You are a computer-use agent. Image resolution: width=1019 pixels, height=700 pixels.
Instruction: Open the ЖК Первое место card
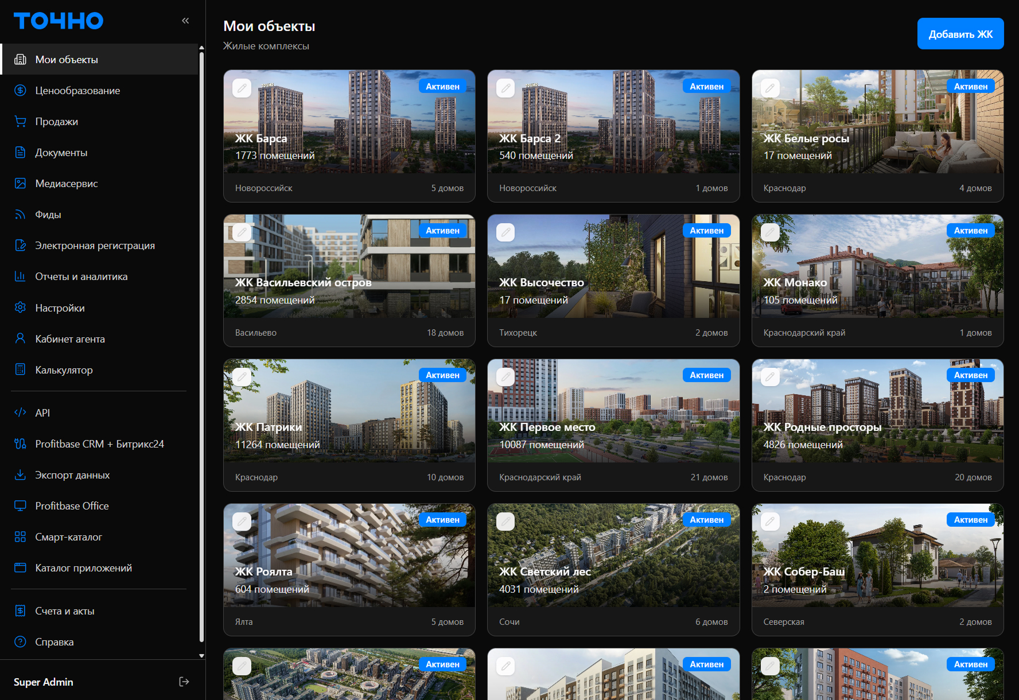coord(613,425)
